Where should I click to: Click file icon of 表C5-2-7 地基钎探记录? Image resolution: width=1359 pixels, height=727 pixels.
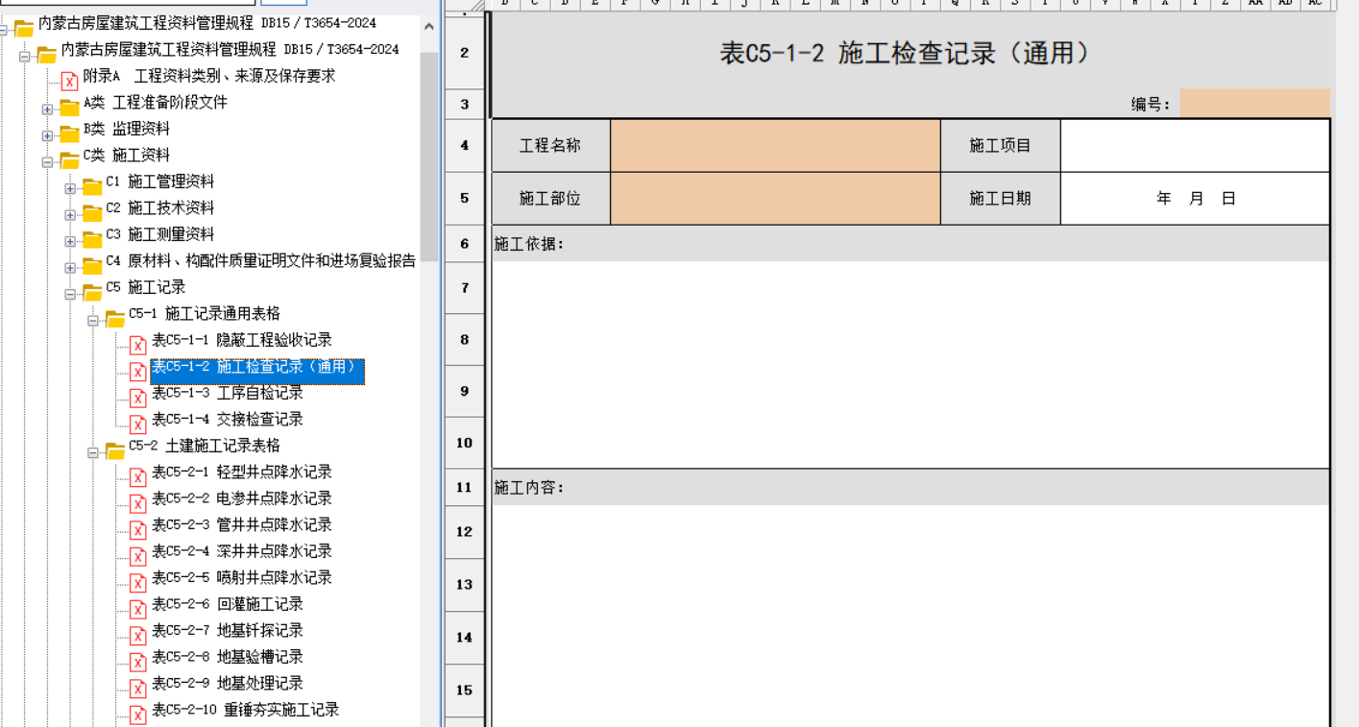click(x=137, y=635)
